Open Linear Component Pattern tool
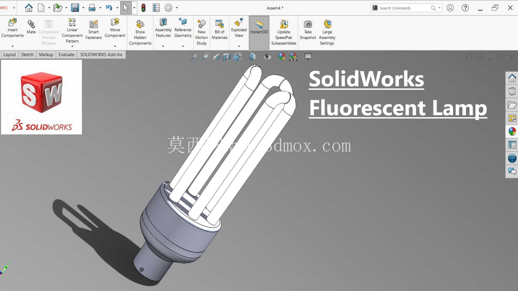The image size is (518, 291). (x=72, y=30)
